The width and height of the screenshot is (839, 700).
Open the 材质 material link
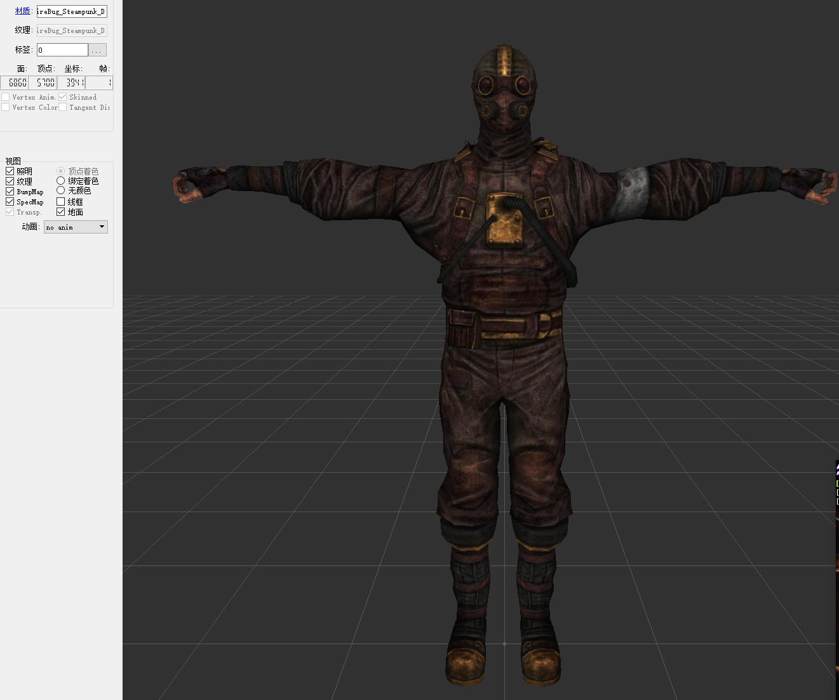[23, 11]
